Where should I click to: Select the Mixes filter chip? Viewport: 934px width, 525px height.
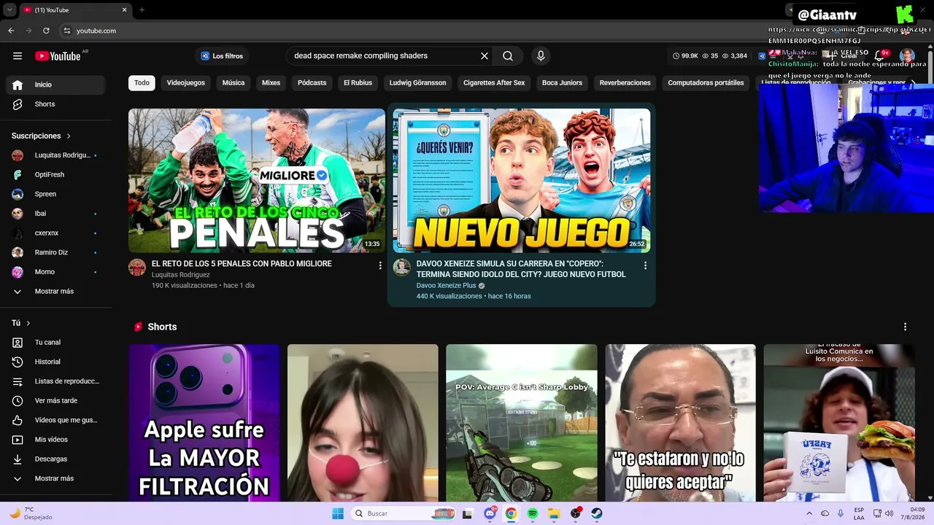coord(271,83)
